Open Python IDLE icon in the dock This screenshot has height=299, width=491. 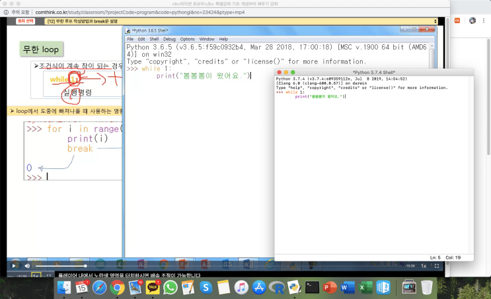pos(294,287)
